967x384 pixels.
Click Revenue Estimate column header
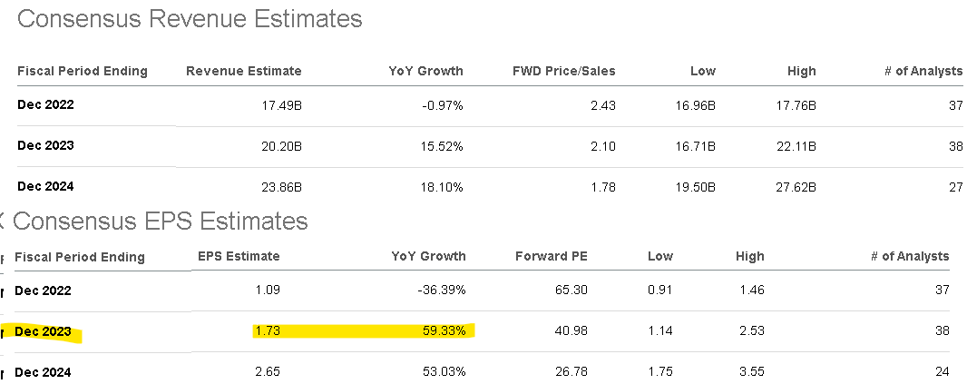pos(243,71)
